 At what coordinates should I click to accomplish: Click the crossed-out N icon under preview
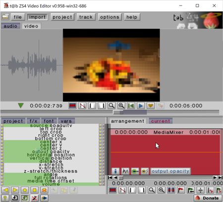(82, 106)
